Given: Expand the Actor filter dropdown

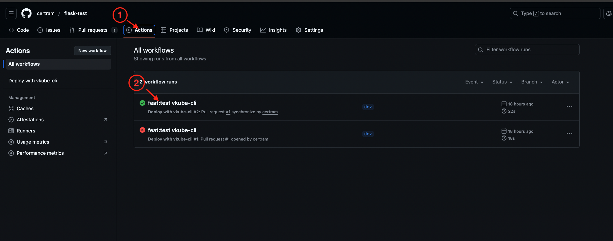Looking at the screenshot, I should point(560,82).
